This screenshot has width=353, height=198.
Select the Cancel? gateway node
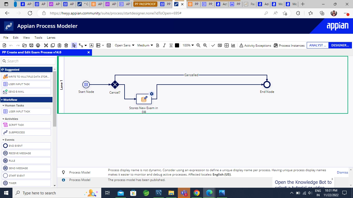(115, 84)
